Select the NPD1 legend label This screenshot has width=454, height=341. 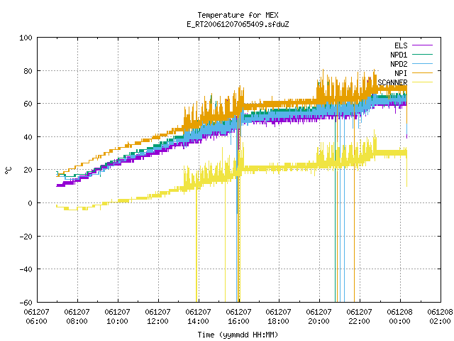tap(399, 55)
